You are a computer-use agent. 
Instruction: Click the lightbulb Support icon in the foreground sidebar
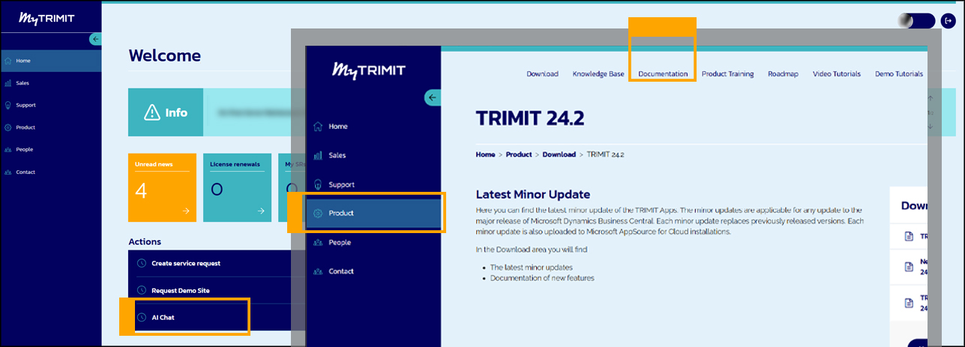coord(318,184)
